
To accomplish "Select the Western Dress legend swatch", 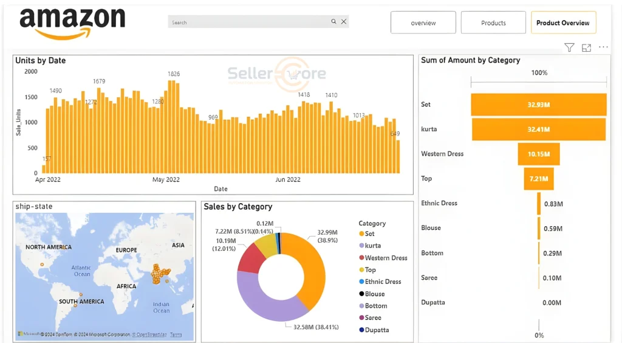I will coord(361,258).
